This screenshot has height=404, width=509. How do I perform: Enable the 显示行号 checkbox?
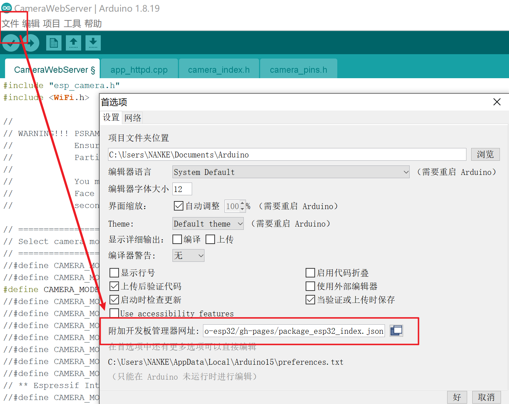click(114, 273)
